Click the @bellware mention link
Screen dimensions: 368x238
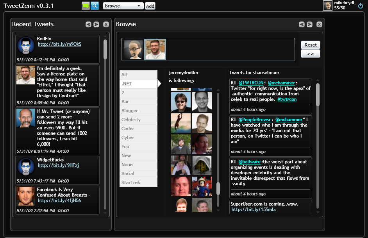pyautogui.click(x=249, y=162)
